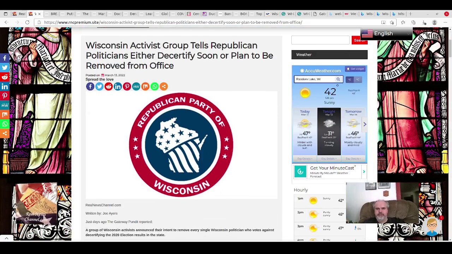452x254 pixels.
Task: Click Get Your MinuteCast banner text
Action: pyautogui.click(x=332, y=168)
